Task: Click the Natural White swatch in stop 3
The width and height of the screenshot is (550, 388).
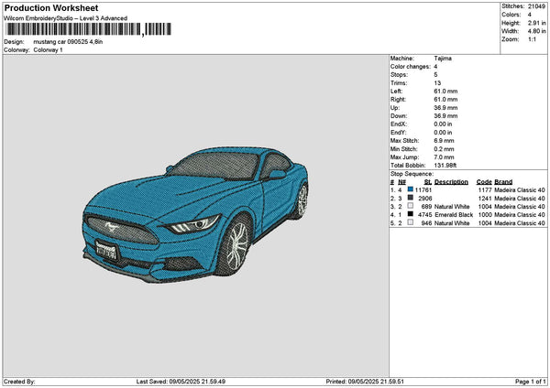Action: [410, 206]
